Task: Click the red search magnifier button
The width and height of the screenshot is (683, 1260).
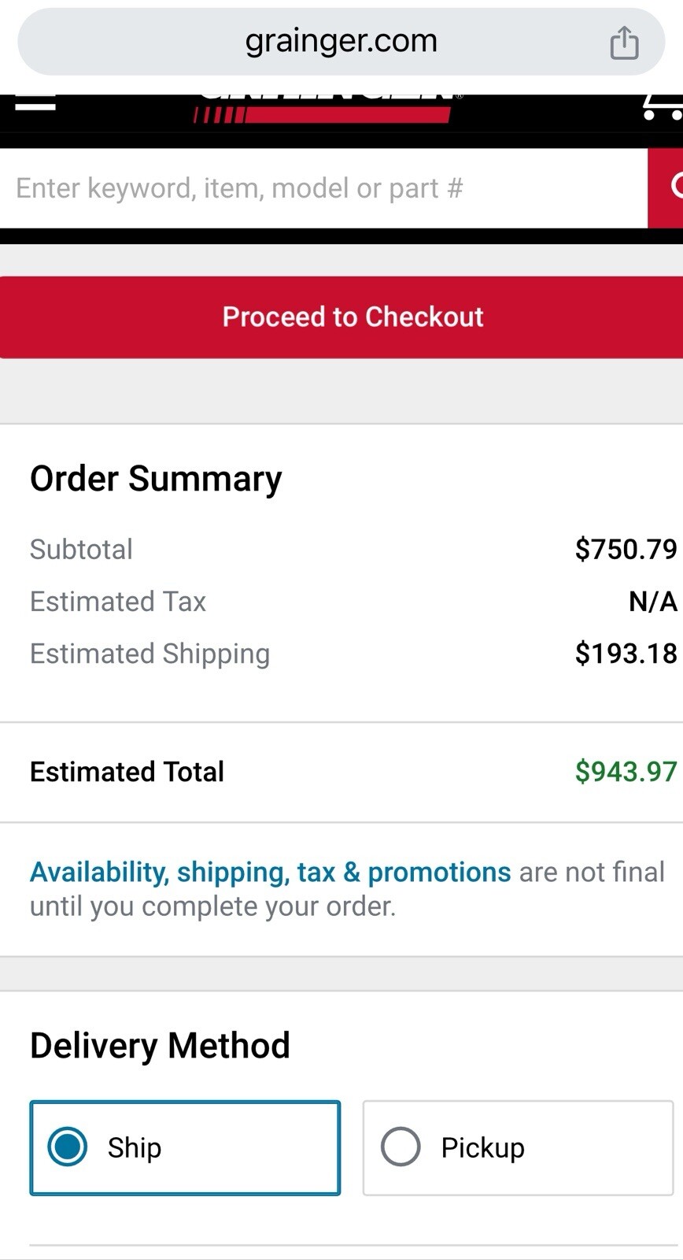Action: pyautogui.click(x=666, y=187)
